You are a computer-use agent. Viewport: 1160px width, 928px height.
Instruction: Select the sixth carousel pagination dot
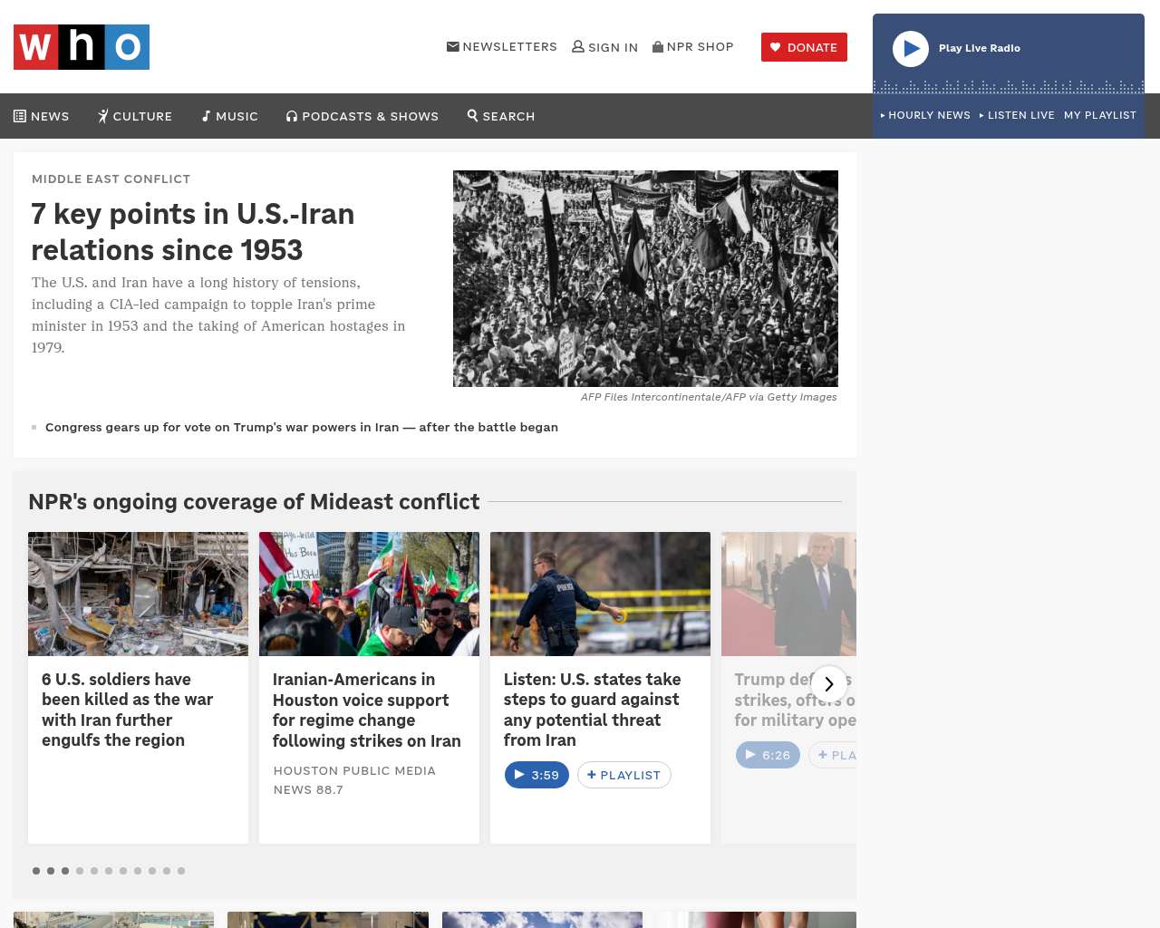click(x=109, y=871)
